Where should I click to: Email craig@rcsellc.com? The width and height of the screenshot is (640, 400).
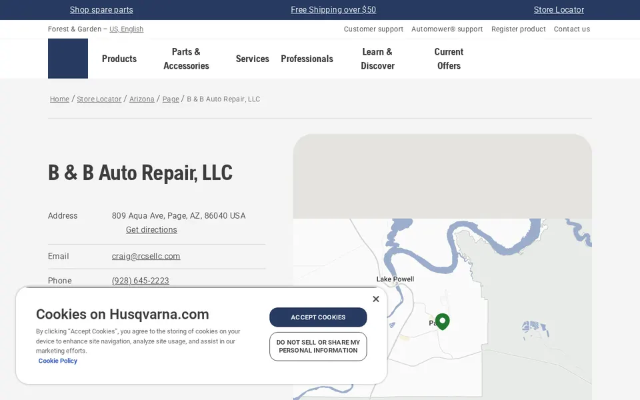(x=146, y=256)
